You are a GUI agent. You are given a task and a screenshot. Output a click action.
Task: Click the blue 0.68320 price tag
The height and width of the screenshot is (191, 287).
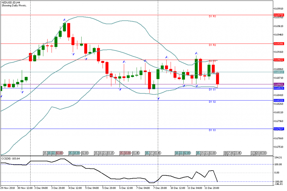tap(279, 100)
